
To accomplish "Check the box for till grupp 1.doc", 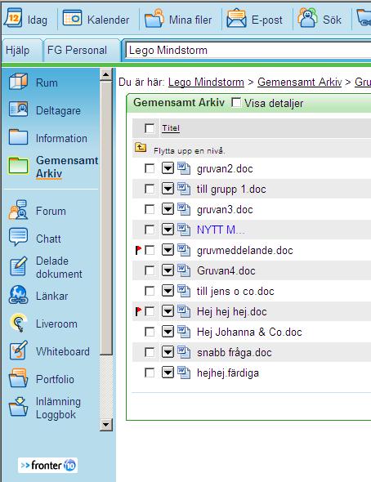I will coord(150,189).
